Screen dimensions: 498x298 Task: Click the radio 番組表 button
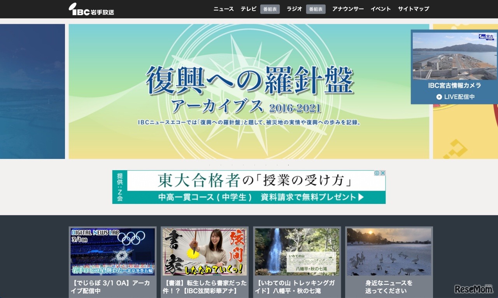click(x=316, y=9)
